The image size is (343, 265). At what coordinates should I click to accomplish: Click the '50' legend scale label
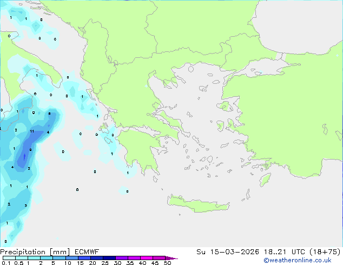tap(167, 263)
